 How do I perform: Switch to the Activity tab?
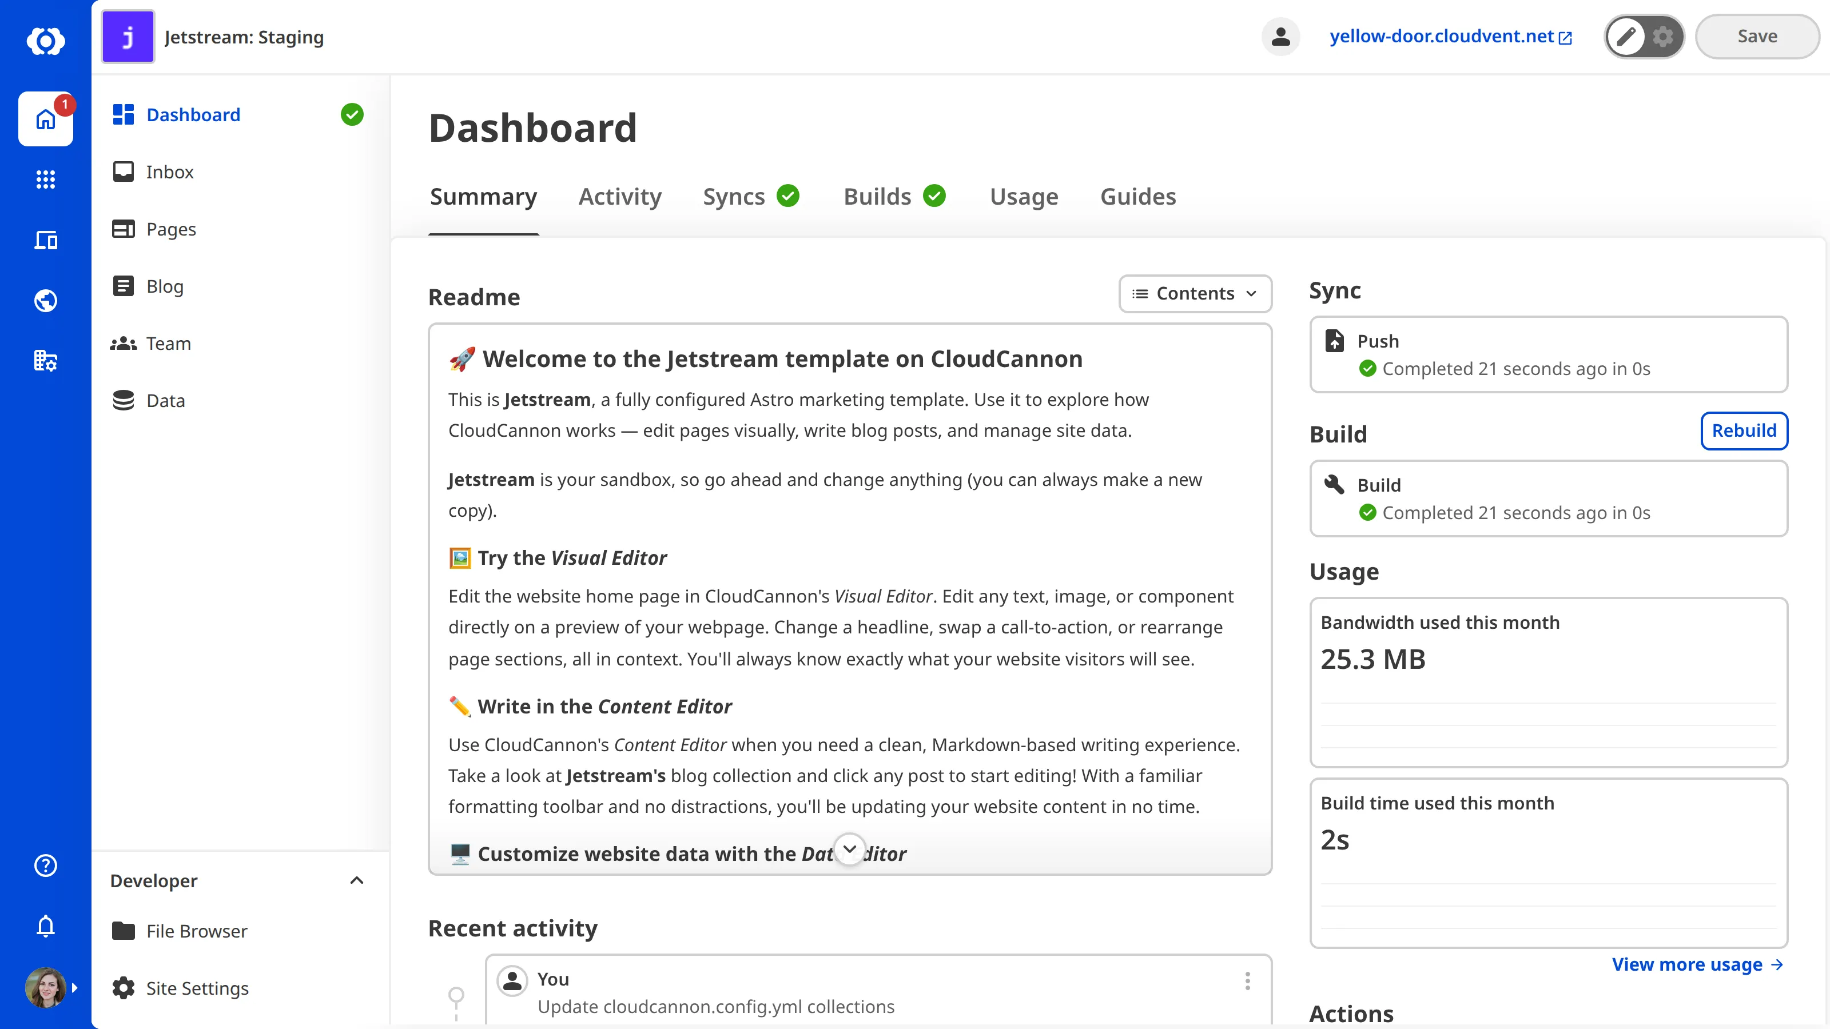pyautogui.click(x=619, y=196)
